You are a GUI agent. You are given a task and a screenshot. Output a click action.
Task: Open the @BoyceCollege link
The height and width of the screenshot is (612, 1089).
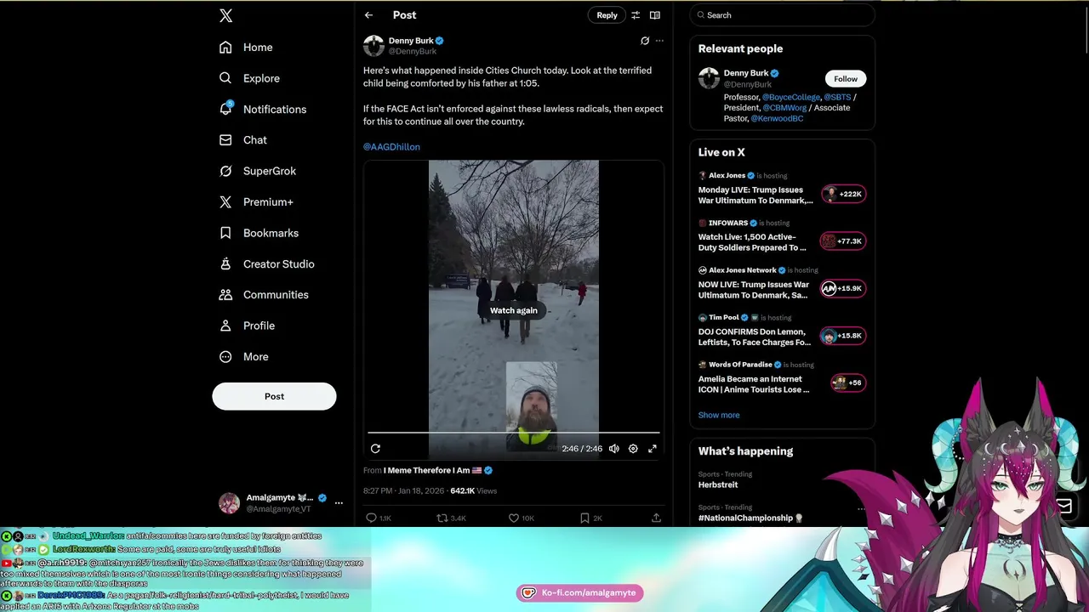coord(790,98)
